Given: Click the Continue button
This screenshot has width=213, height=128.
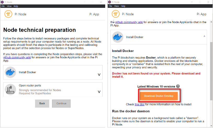Looking at the screenshot, I should pyautogui.click(x=61, y=103).
